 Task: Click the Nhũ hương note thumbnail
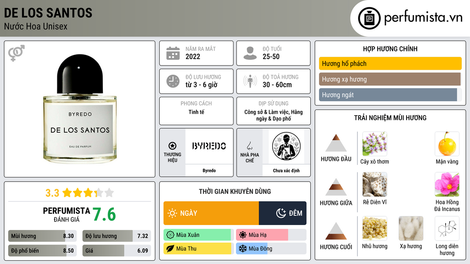(x=375, y=228)
